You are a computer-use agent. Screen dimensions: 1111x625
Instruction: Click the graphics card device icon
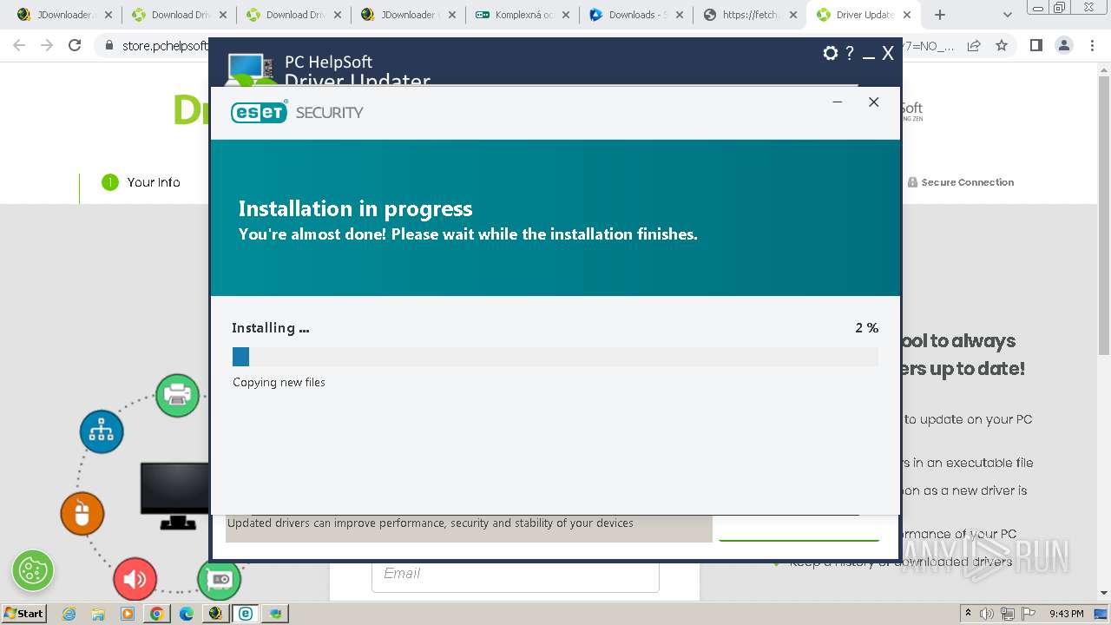pyautogui.click(x=219, y=579)
